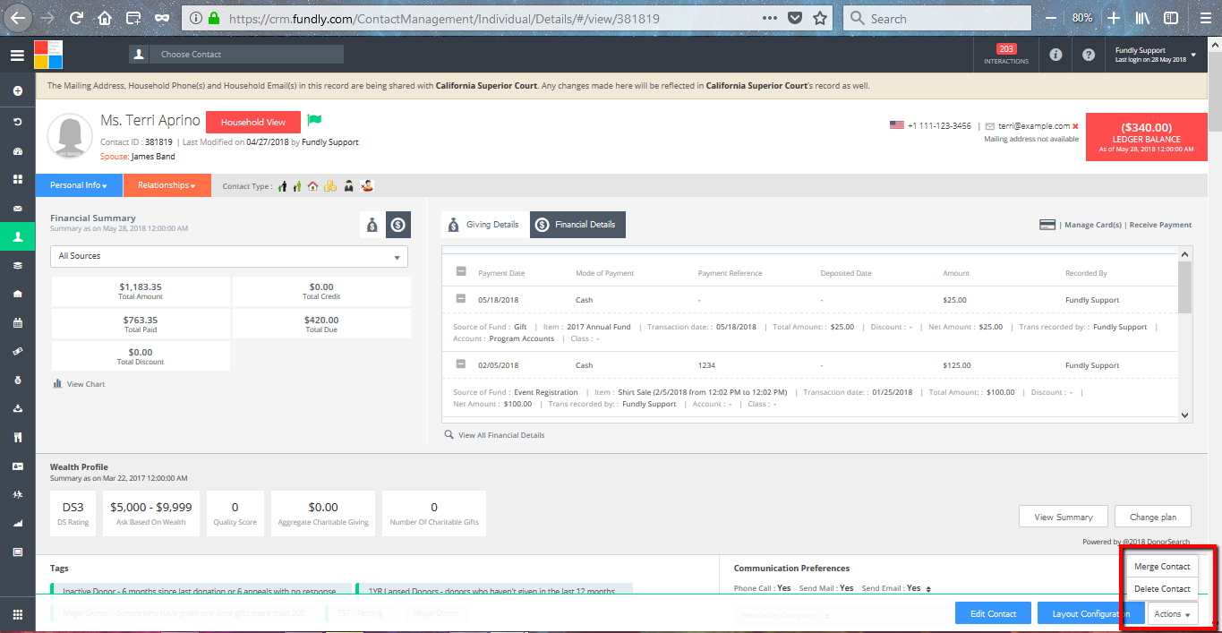
Task: Click the Change plan button
Action: point(1153,517)
